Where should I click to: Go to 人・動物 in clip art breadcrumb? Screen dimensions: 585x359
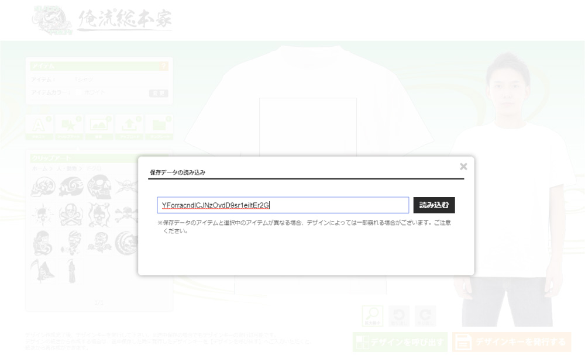click(x=67, y=168)
